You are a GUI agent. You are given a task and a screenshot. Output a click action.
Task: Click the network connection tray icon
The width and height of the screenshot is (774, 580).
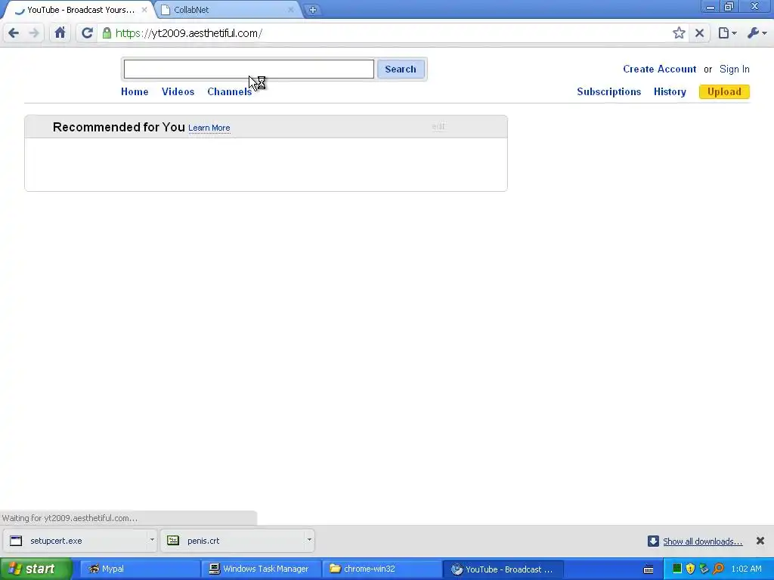tap(704, 569)
